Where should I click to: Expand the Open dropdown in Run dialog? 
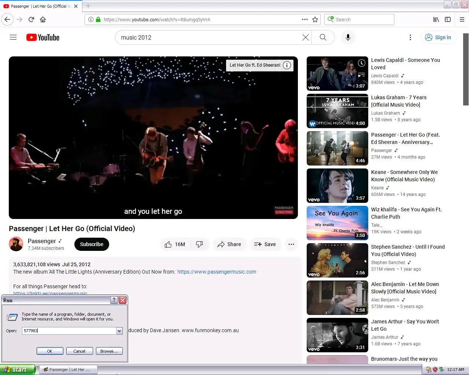pyautogui.click(x=119, y=331)
